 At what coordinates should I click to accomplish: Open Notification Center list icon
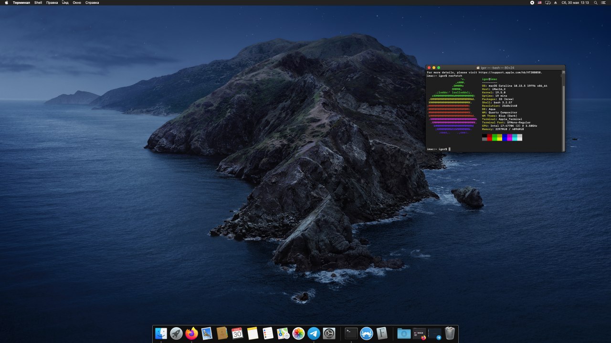pyautogui.click(x=603, y=2)
